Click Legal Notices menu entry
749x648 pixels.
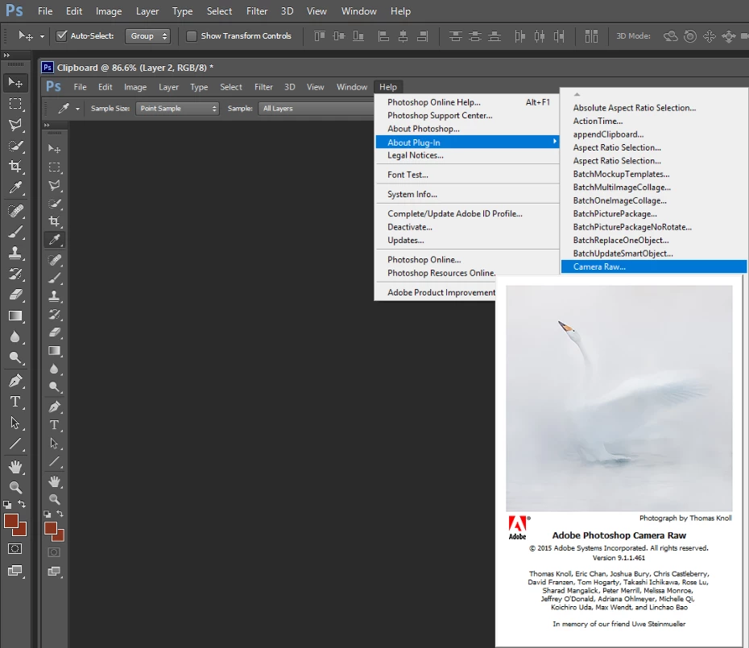coord(467,155)
